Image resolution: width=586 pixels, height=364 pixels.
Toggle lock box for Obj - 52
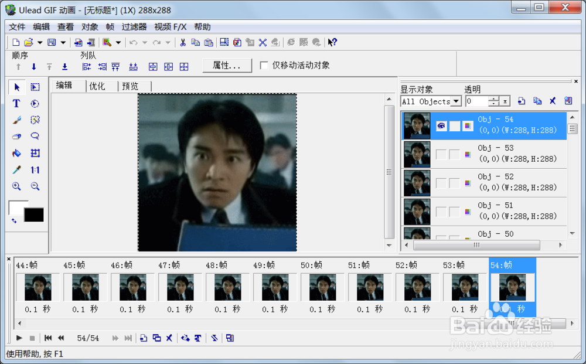click(455, 183)
